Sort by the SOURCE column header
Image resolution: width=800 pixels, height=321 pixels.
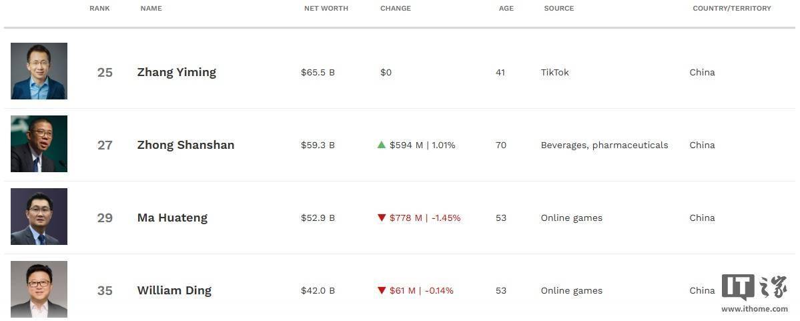click(558, 8)
